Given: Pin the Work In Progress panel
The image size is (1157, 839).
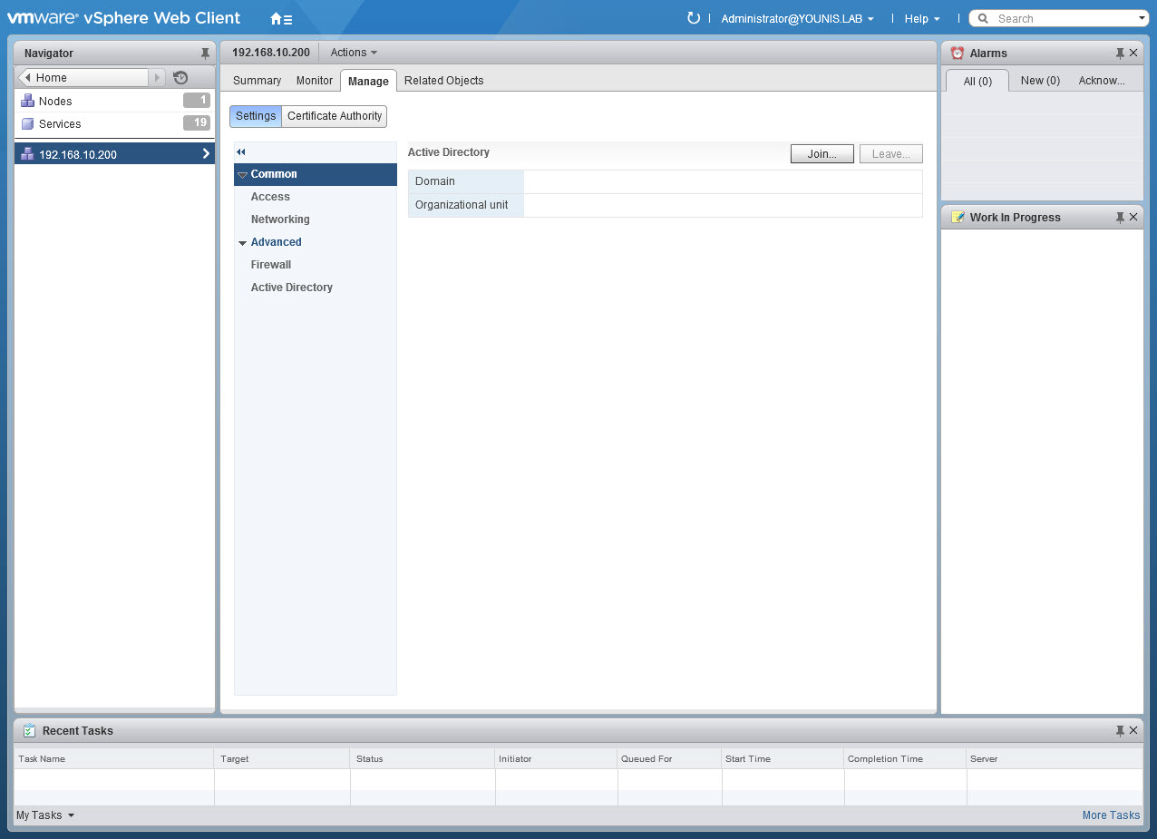Looking at the screenshot, I should (1120, 218).
